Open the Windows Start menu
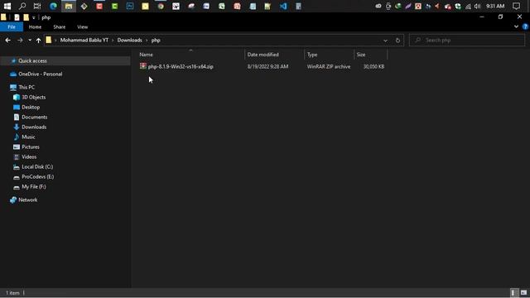Screen dimensions: 530x298 coord(7,6)
